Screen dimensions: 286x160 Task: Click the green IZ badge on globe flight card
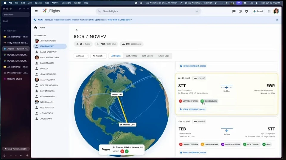[127, 151]
